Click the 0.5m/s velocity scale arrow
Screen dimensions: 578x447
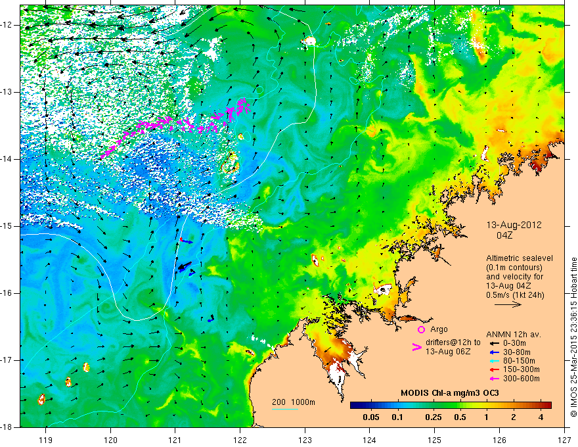(508, 304)
